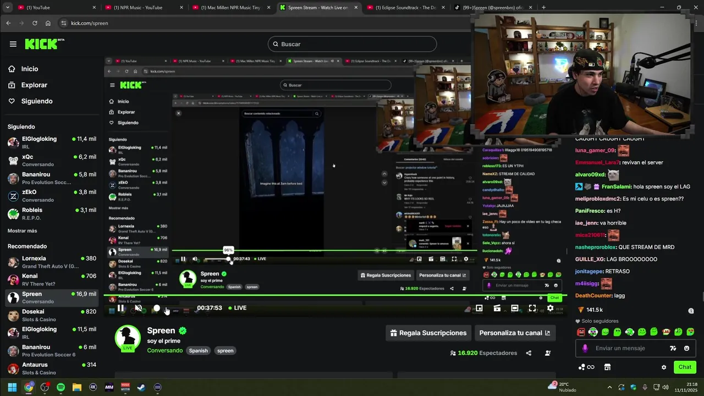The height and width of the screenshot is (396, 704).
Task: Open 7TV emote menu
Action: [673, 348]
